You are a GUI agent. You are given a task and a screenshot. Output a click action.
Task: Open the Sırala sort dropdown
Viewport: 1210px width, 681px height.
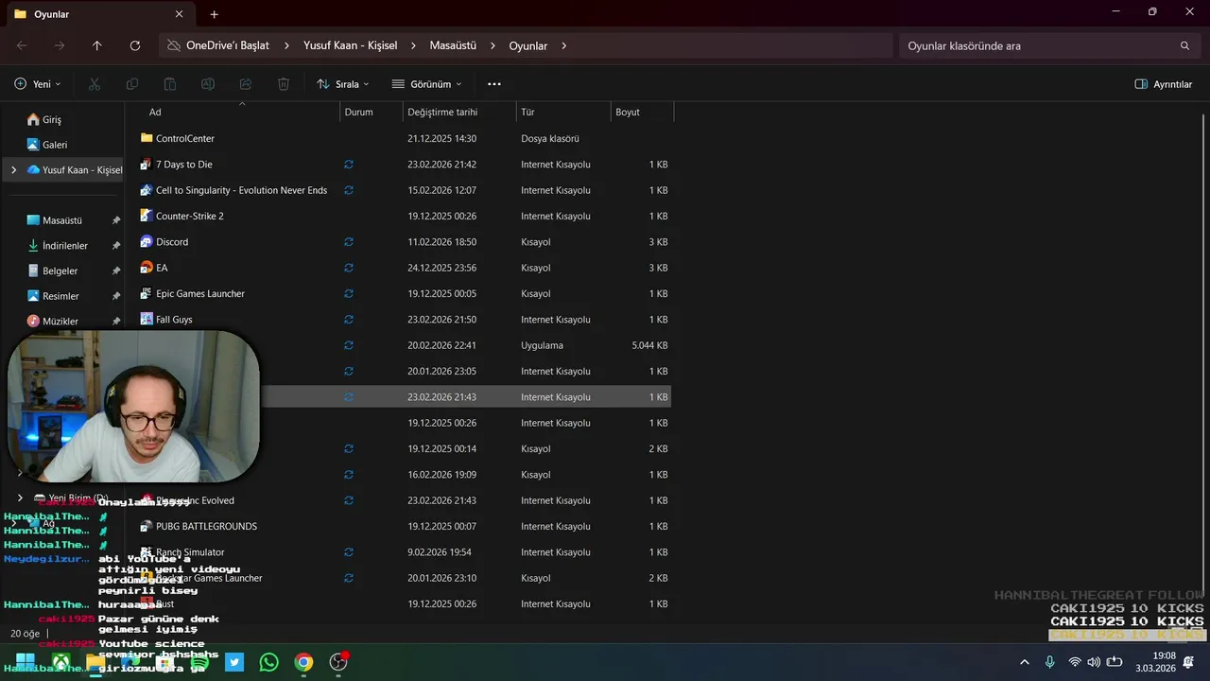342,84
